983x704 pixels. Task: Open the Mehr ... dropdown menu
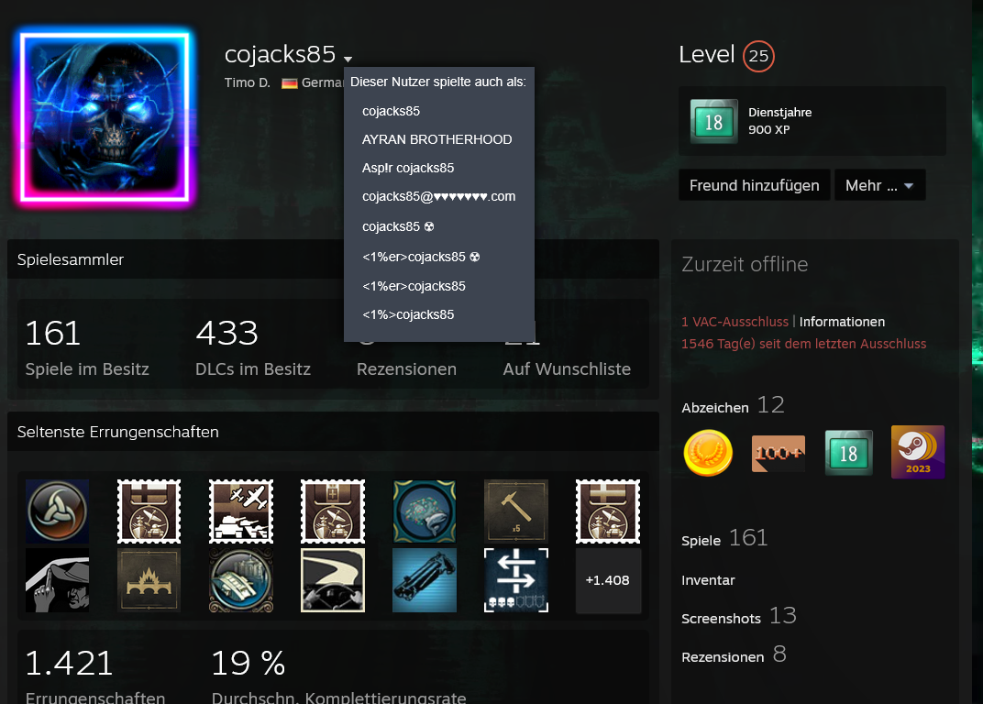click(879, 185)
